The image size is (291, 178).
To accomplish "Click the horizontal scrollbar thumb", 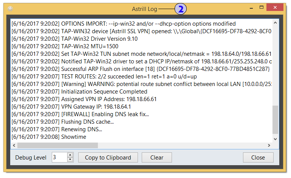I will 57,146.
